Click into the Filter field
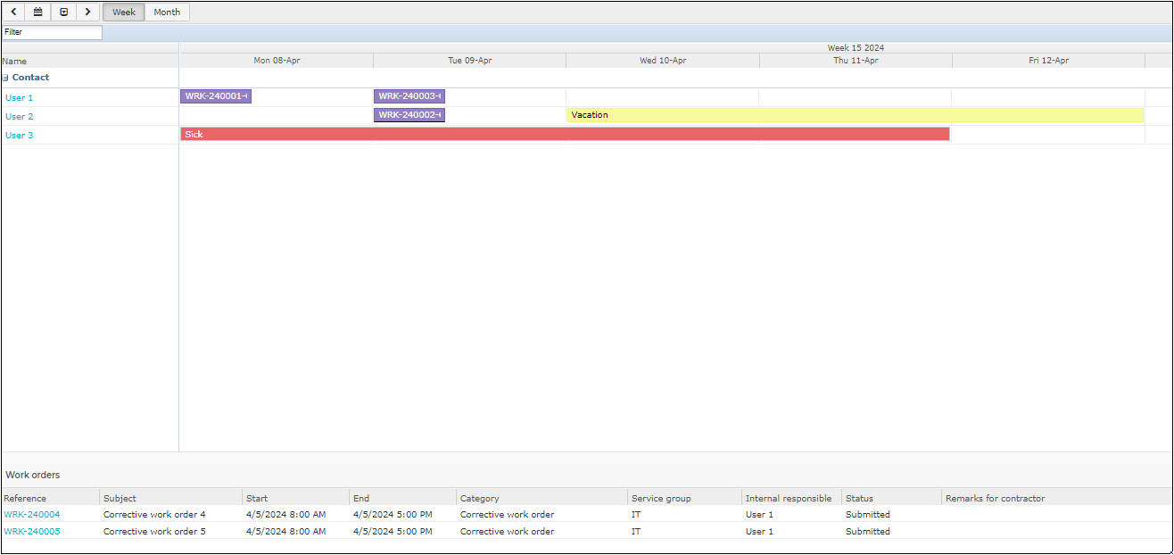This screenshot has width=1174, height=555. [x=52, y=32]
